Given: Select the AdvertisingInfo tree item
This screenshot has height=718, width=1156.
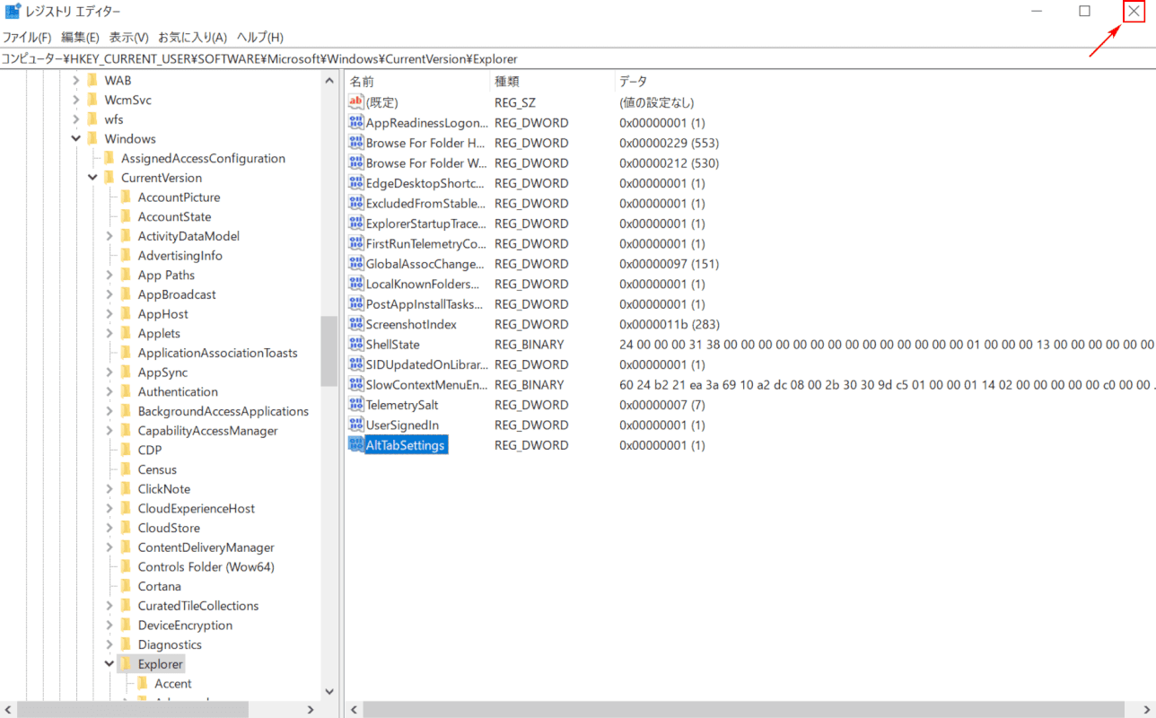Looking at the screenshot, I should [180, 256].
